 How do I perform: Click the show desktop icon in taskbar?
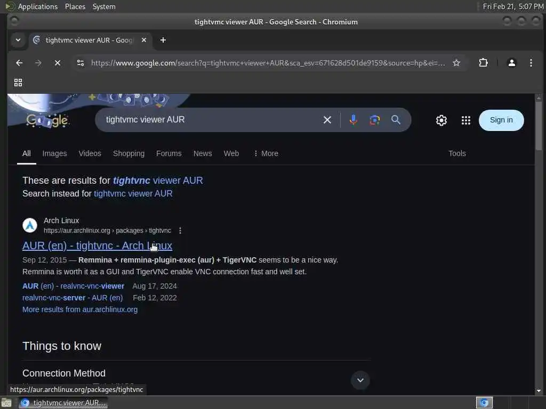(6, 403)
